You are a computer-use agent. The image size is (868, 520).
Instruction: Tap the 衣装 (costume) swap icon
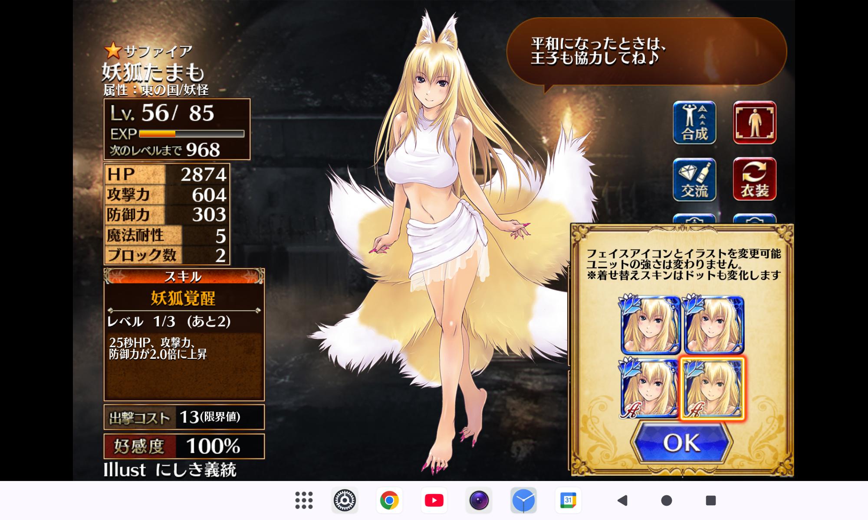(754, 179)
